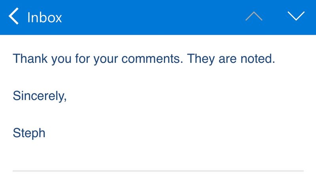The width and height of the screenshot is (316, 178).
Task: Click blank area right of "Sincerely,"
Action: pyautogui.click(x=178, y=96)
